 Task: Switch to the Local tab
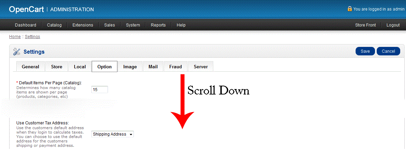click(80, 67)
